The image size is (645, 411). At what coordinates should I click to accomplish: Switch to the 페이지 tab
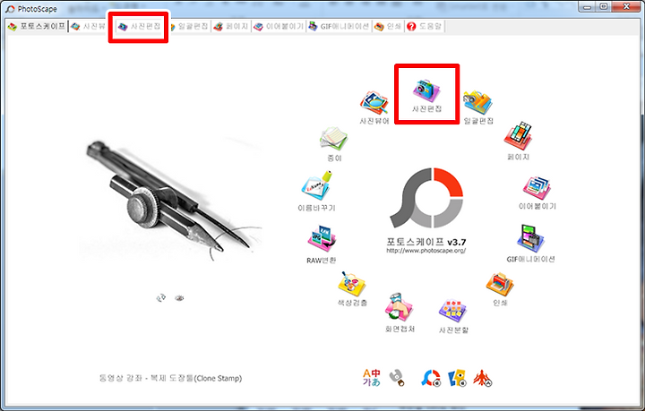231,26
